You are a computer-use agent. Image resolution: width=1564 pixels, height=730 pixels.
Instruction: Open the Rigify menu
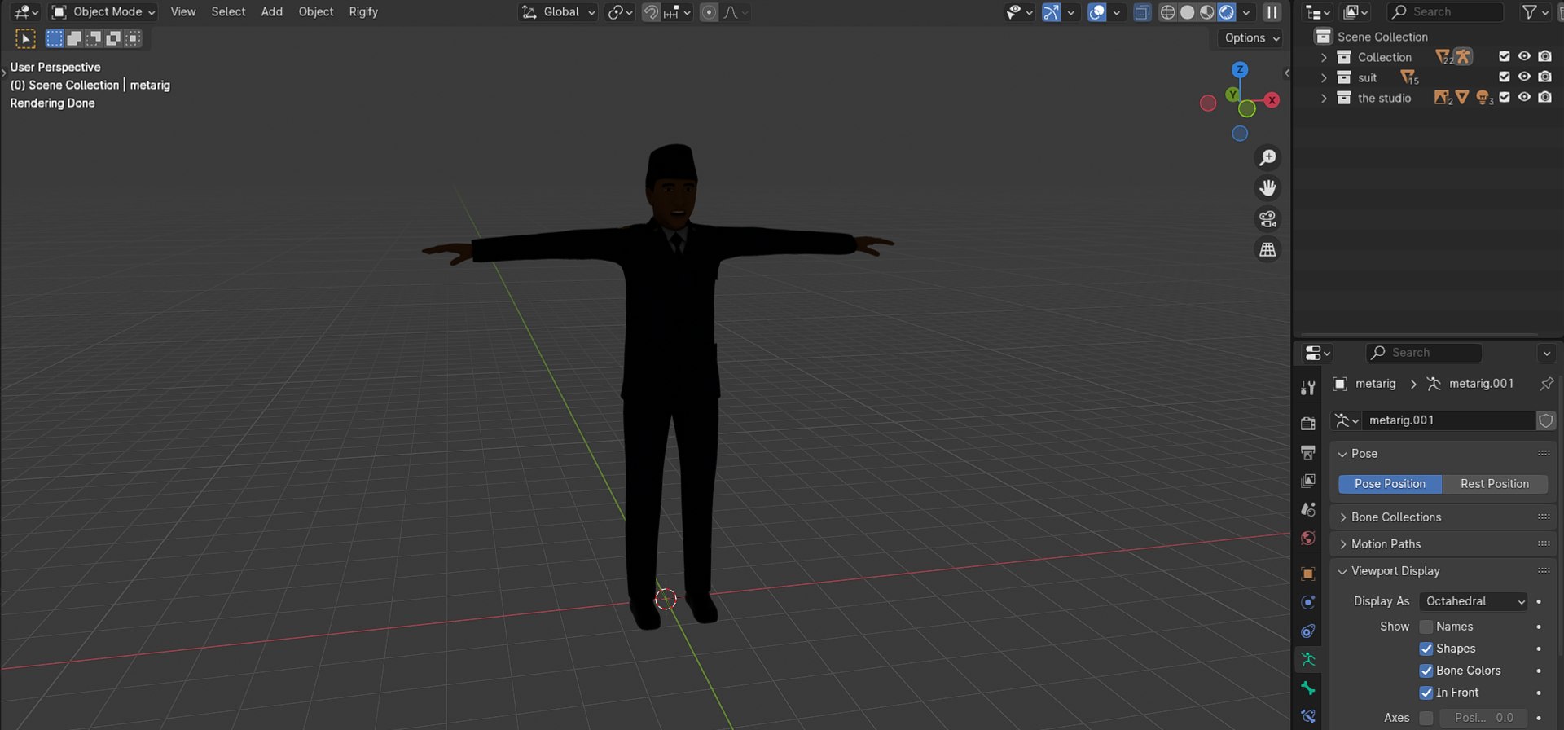click(363, 11)
